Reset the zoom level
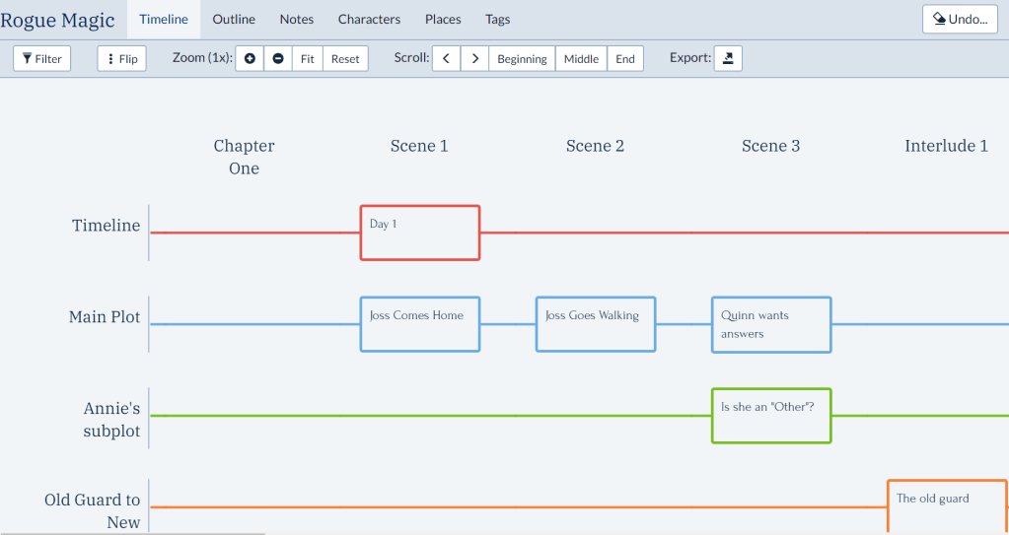The height and width of the screenshot is (535, 1009). (345, 59)
